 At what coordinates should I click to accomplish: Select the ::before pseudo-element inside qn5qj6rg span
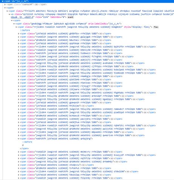pyautogui.click(x=27, y=142)
